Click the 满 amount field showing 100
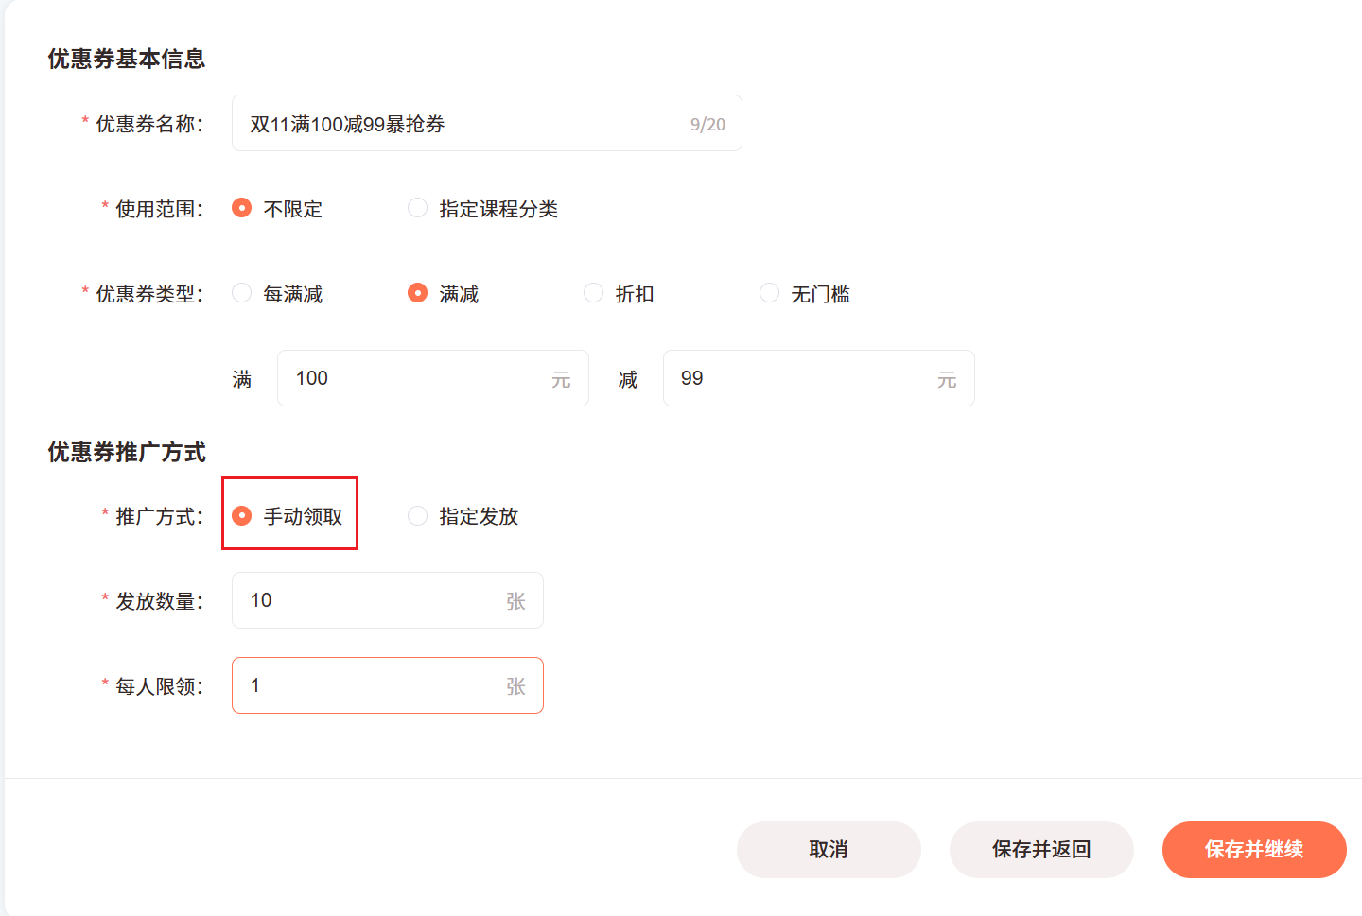 click(433, 378)
